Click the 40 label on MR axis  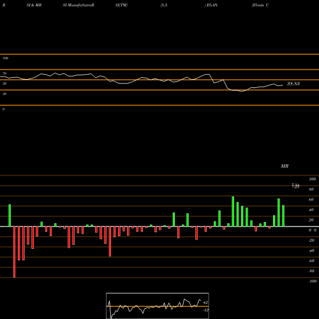point(311,210)
